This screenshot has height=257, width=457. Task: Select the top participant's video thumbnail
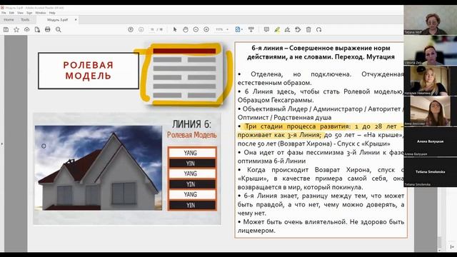point(430,20)
